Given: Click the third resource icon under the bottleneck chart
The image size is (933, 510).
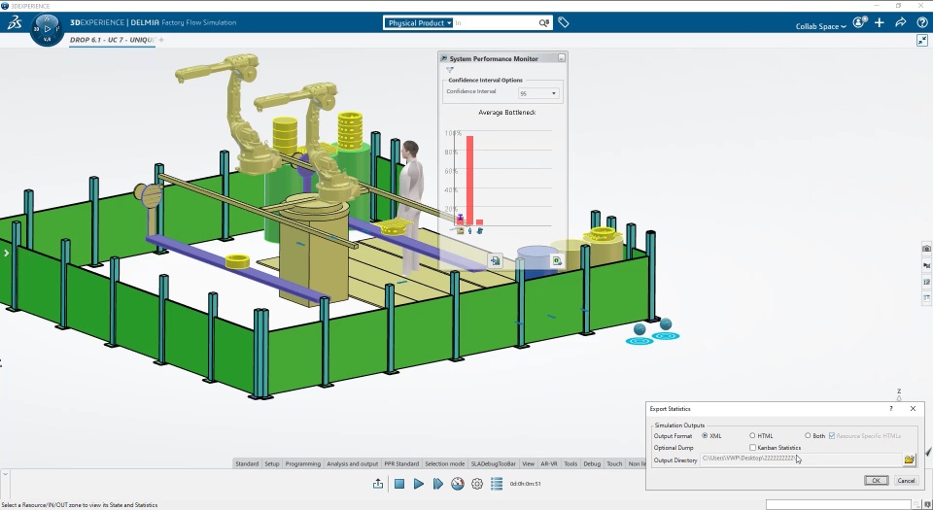Looking at the screenshot, I should [x=479, y=230].
